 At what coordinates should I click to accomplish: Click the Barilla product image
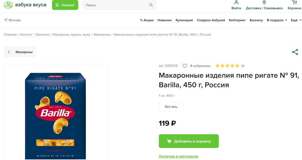55,115
